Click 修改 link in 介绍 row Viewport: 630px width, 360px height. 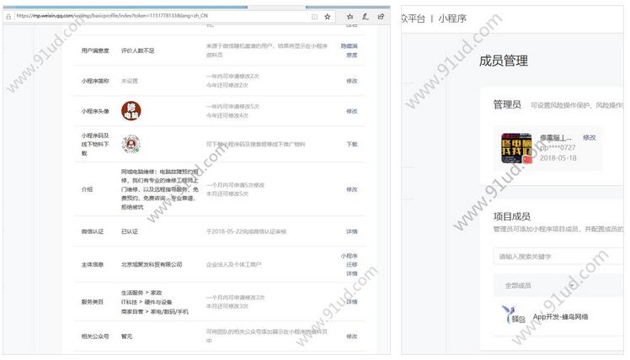[x=351, y=189]
